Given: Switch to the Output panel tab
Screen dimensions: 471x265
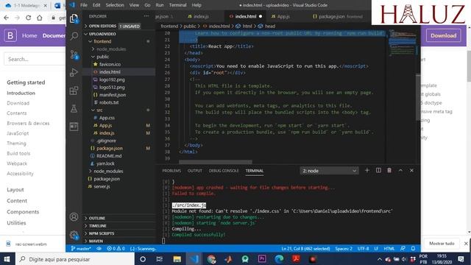Looking at the screenshot, I should [194, 171].
